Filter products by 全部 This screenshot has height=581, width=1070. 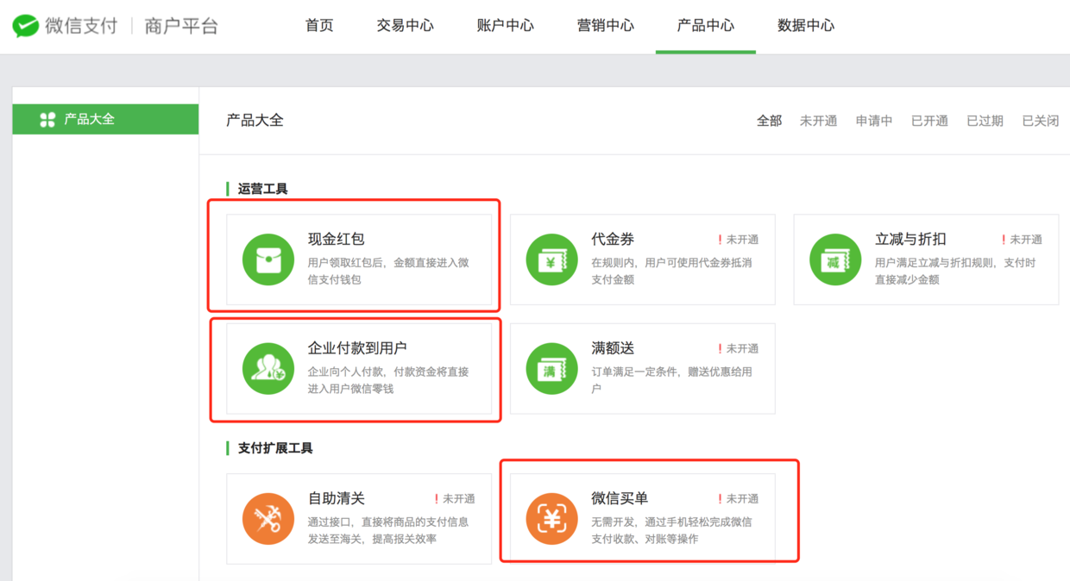click(x=770, y=121)
